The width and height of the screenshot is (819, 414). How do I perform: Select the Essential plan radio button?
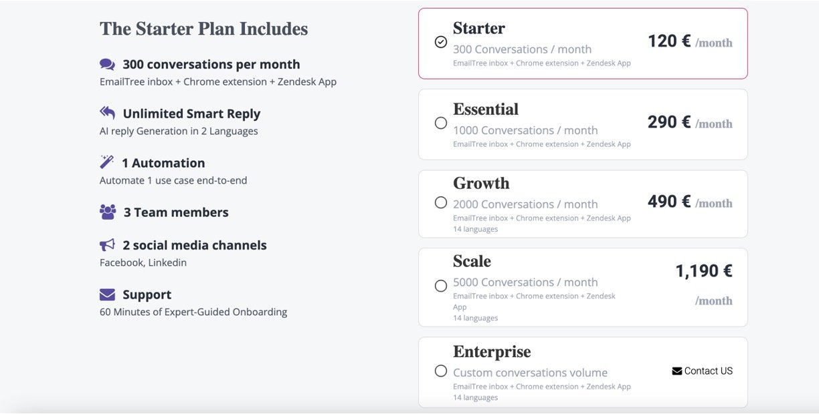(x=440, y=123)
